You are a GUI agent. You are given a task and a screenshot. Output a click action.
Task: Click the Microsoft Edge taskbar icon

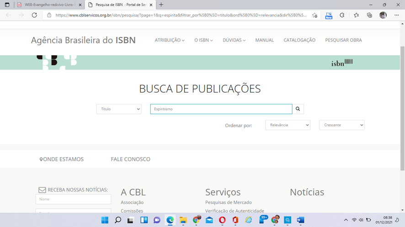170,220
